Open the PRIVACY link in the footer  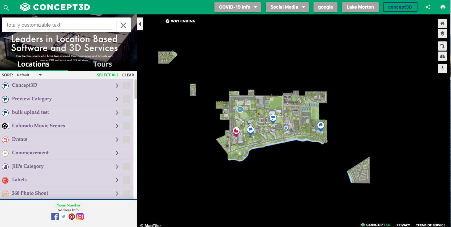(403, 225)
